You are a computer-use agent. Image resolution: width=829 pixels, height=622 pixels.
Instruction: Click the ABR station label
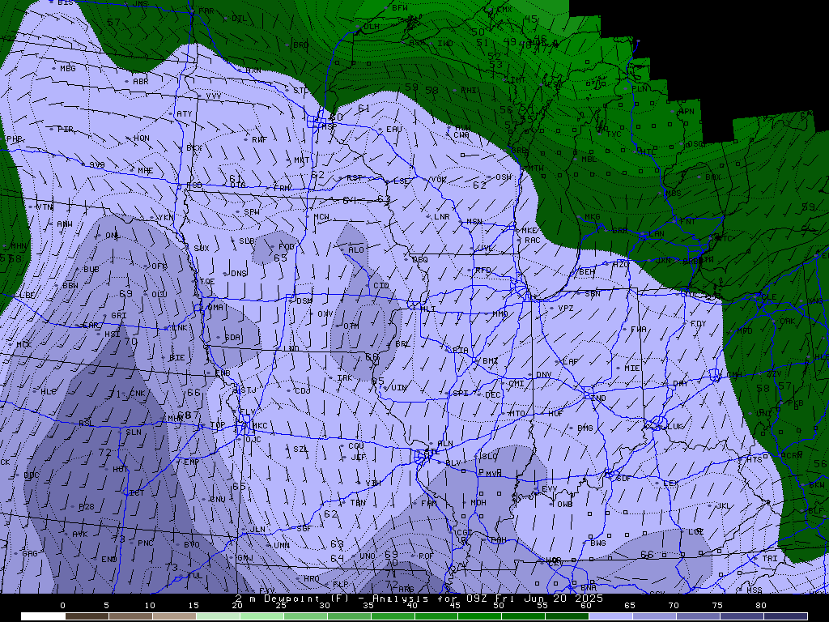[x=141, y=82]
